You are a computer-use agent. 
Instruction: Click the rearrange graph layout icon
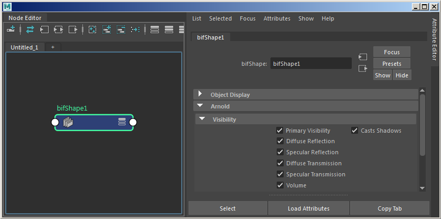coord(135,29)
